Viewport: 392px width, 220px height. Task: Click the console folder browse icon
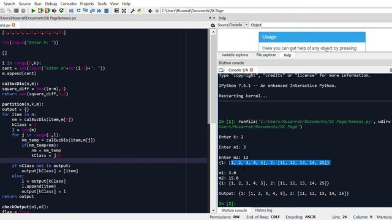[221, 70]
